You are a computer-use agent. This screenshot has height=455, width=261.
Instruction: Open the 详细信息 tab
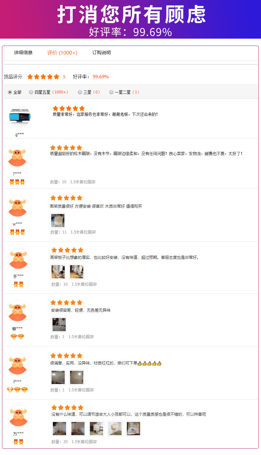point(23,52)
